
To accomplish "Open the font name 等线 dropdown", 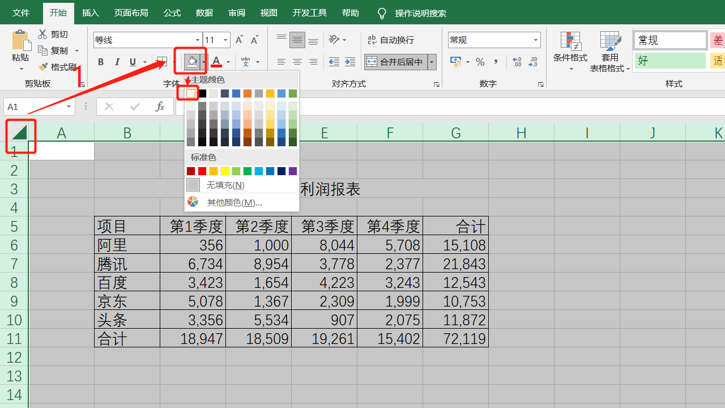I will tap(198, 40).
